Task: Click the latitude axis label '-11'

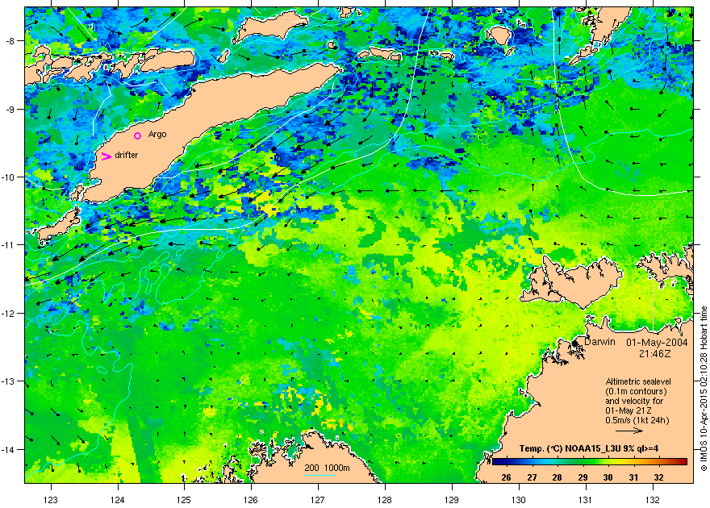Action: coord(9,245)
